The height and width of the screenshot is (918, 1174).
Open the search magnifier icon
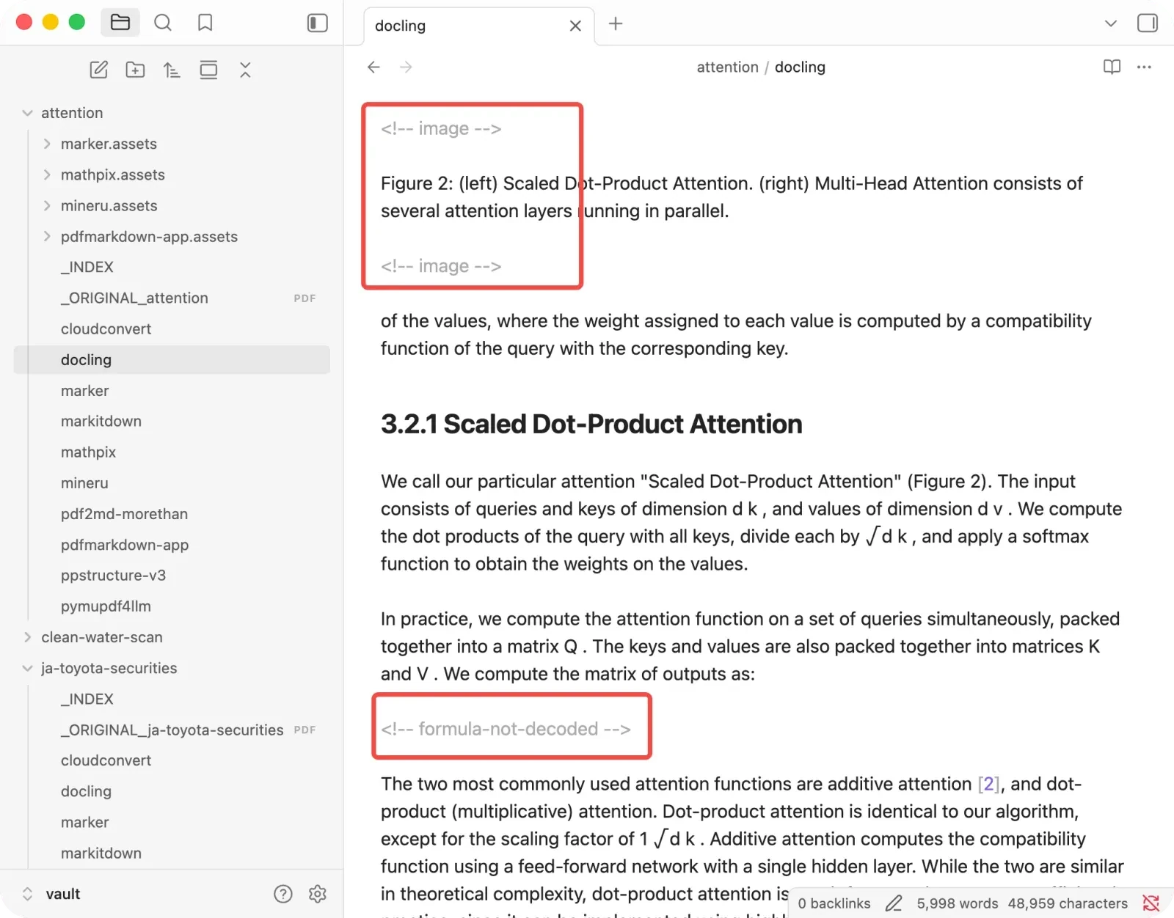tap(163, 23)
